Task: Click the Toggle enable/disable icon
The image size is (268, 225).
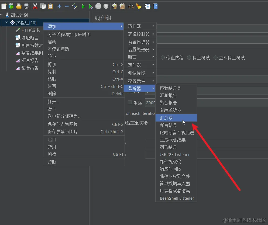Action: (x=74, y=6)
